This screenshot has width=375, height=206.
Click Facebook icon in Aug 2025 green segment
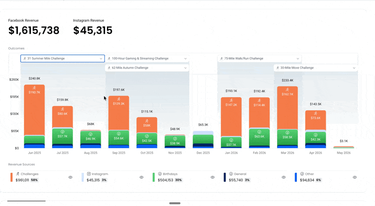(90, 134)
